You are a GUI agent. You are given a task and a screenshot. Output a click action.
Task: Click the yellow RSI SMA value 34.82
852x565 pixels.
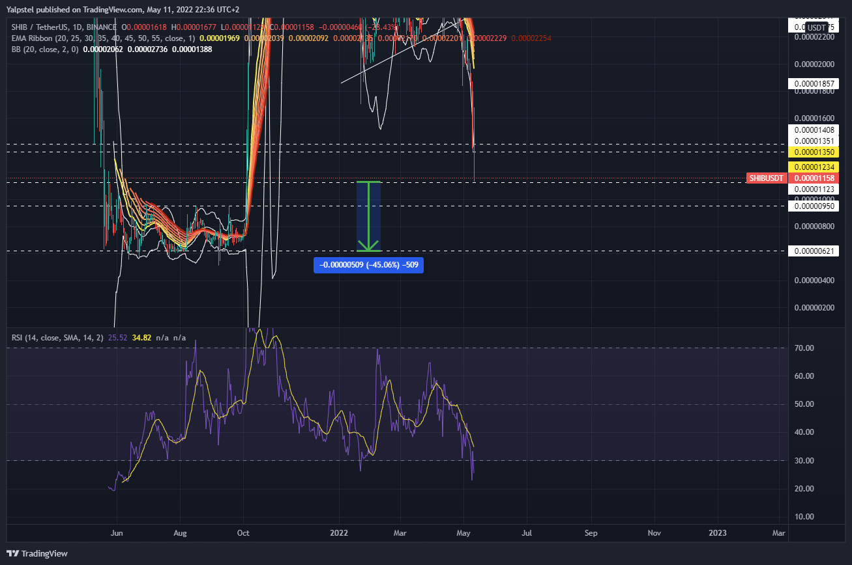[x=142, y=338]
